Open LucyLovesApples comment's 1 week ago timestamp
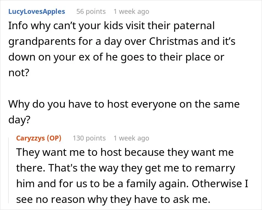 pos(131,12)
